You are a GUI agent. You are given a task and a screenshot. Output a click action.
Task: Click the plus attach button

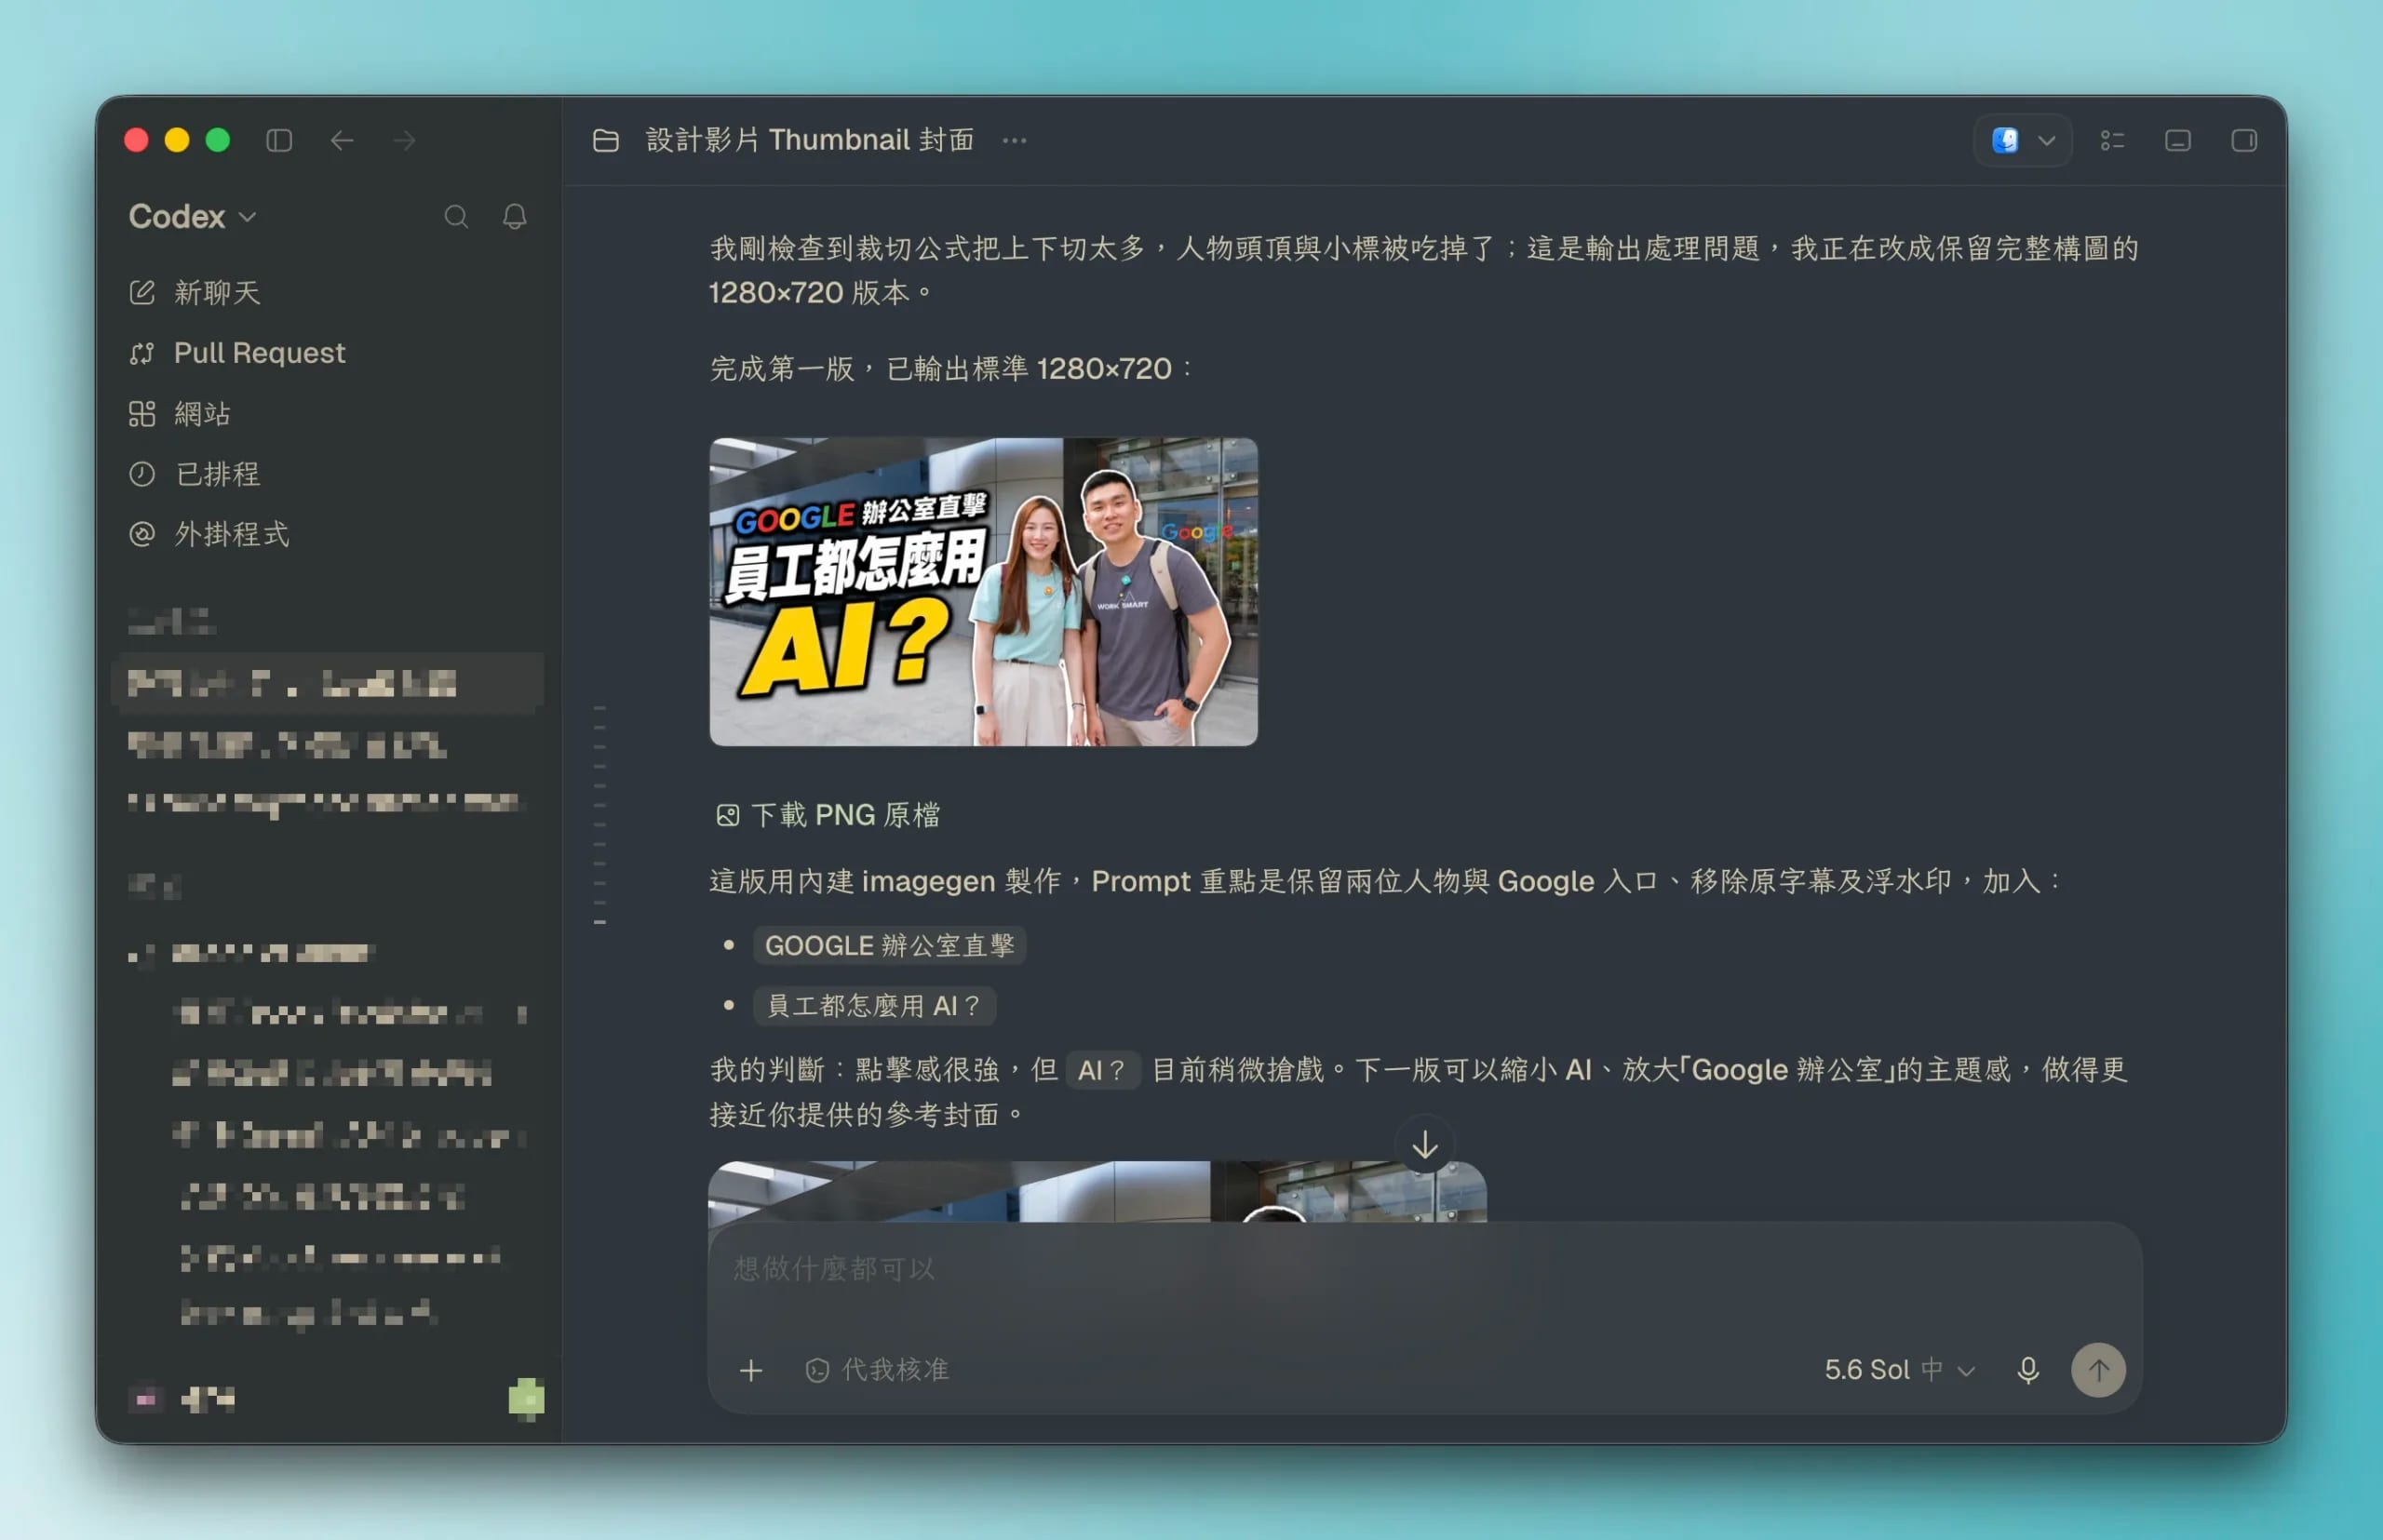coord(750,1370)
